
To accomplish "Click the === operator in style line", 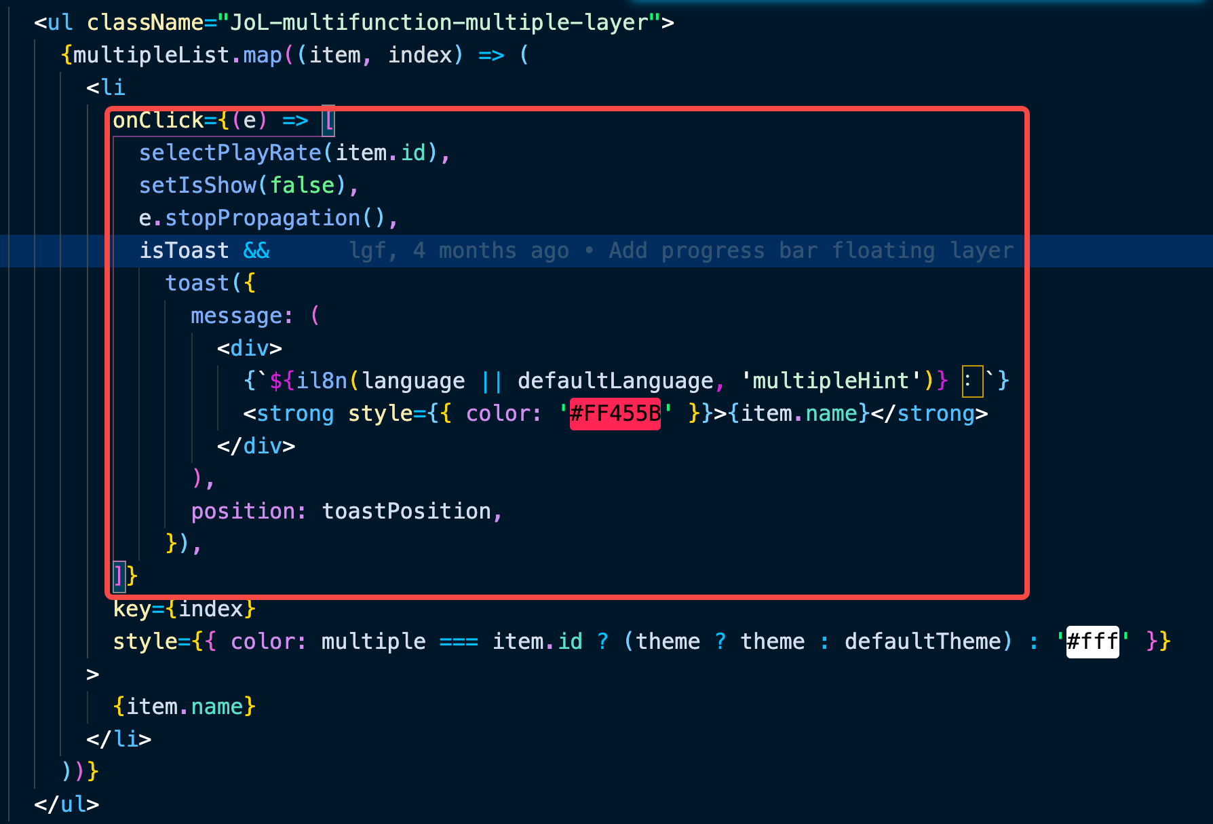I will pyautogui.click(x=459, y=641).
